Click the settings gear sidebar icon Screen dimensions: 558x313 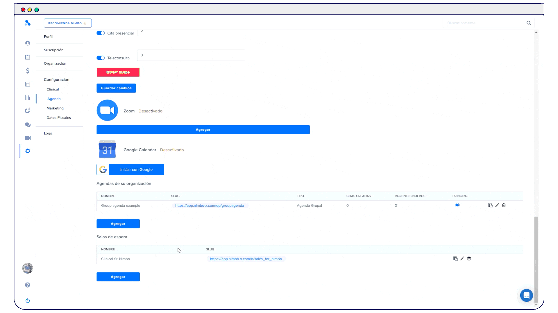(x=28, y=151)
